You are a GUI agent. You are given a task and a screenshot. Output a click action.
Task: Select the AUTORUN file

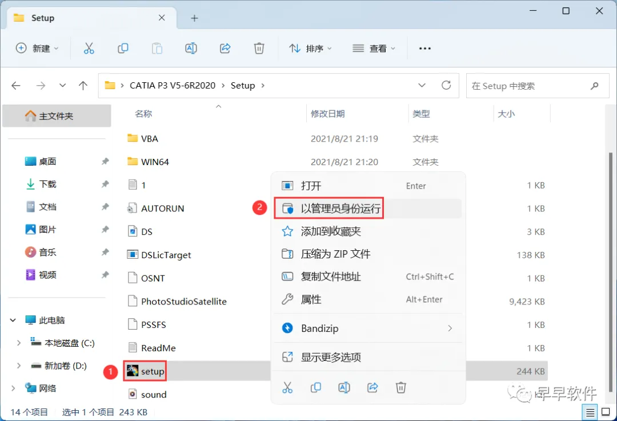[x=156, y=208]
